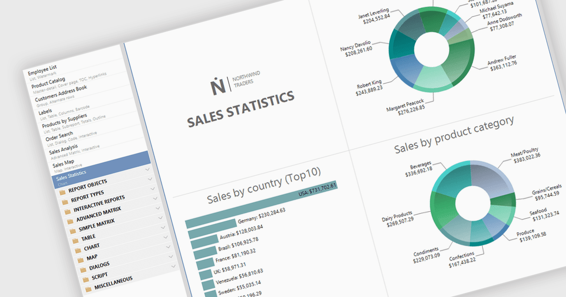This screenshot has width=566, height=297.
Task: Click the Robert King $243,889.23 label
Action: (x=369, y=87)
